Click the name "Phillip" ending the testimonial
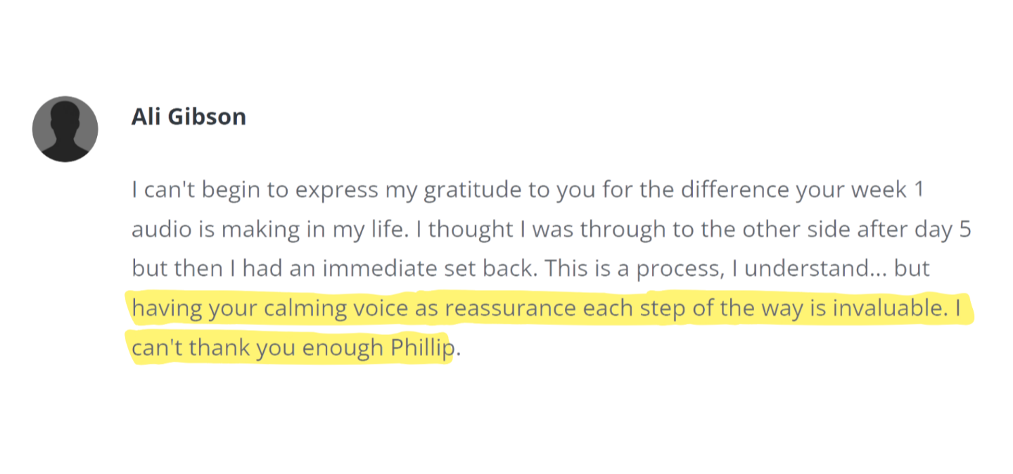Viewport: 1013px width, 474px height. 423,348
